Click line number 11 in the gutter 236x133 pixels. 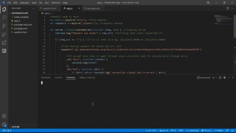44,50
